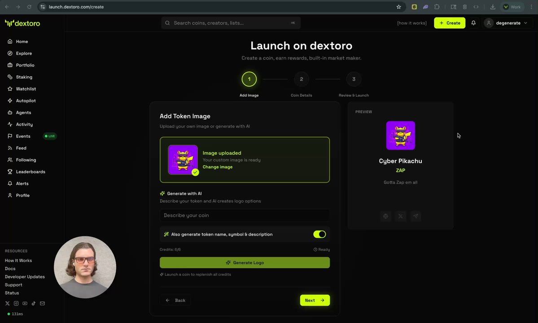Click the Create button in header
538x323 pixels.
[450, 23]
